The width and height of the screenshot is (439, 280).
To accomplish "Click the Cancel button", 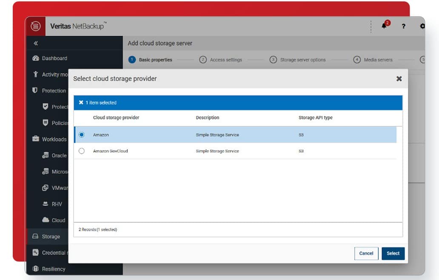I will 366,253.
